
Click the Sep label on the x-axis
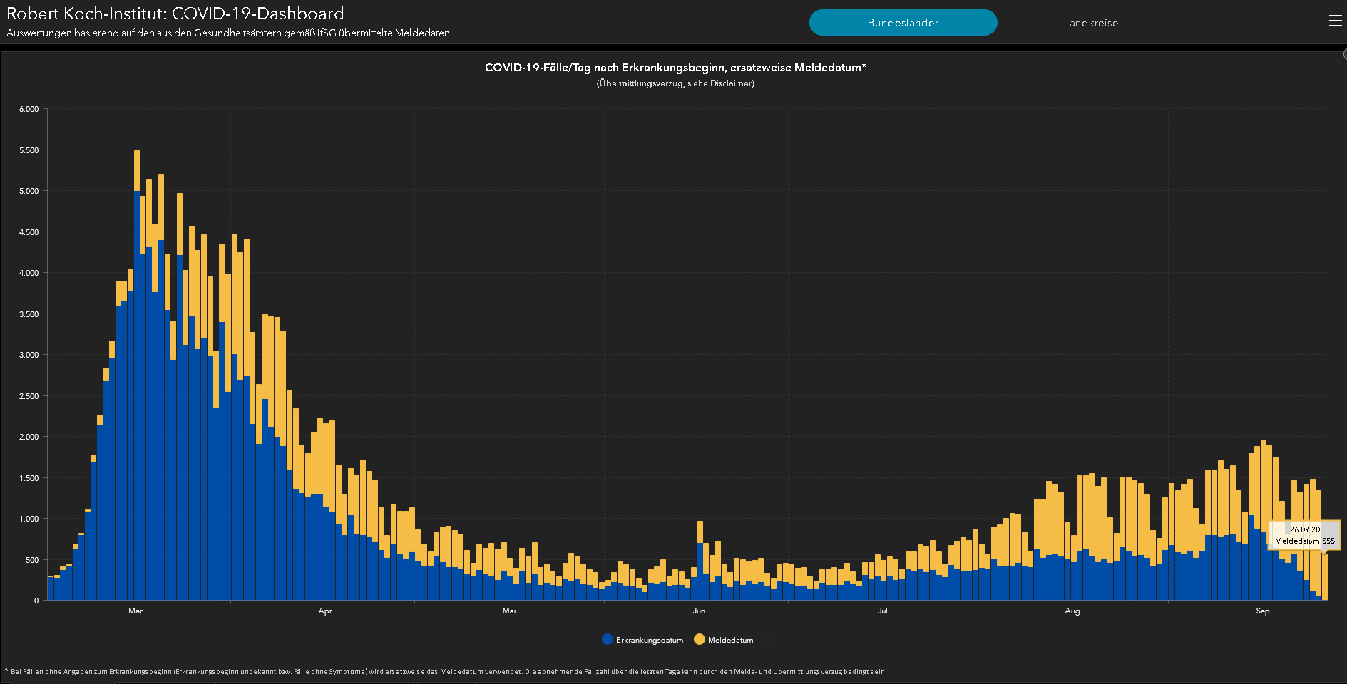(1262, 611)
